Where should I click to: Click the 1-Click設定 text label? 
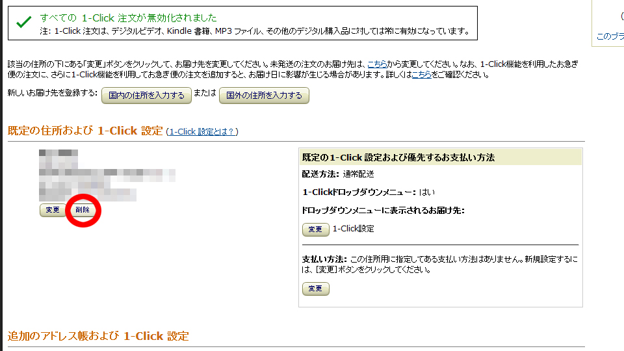click(x=354, y=229)
